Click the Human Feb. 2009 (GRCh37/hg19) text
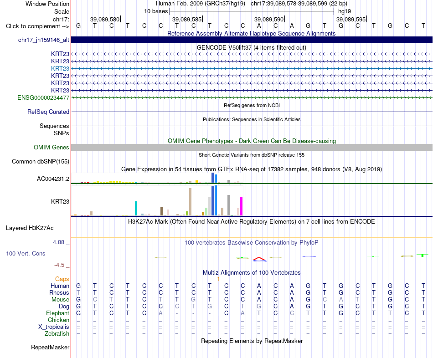 point(200,4)
